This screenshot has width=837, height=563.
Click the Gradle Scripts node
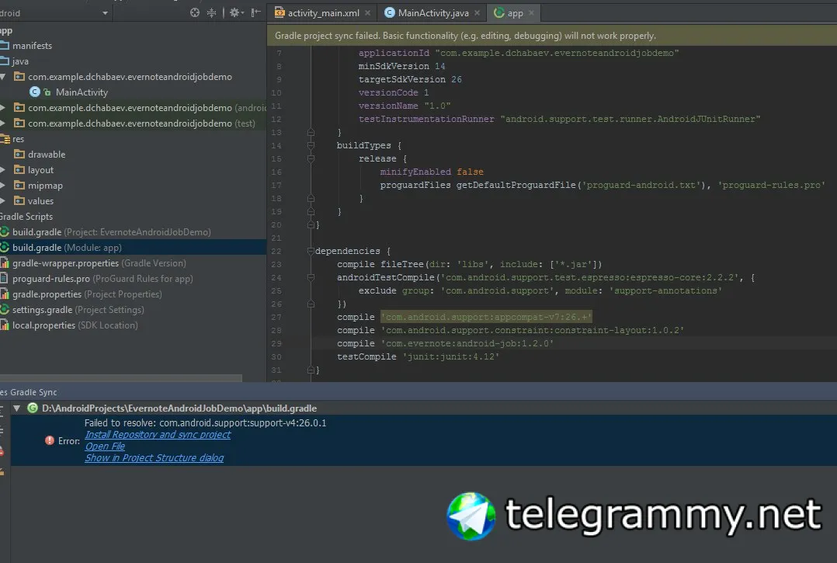click(133, 216)
